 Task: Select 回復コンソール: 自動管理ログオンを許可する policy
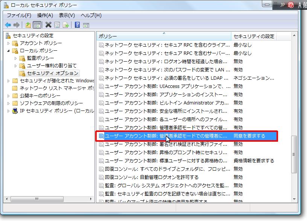[151, 177]
